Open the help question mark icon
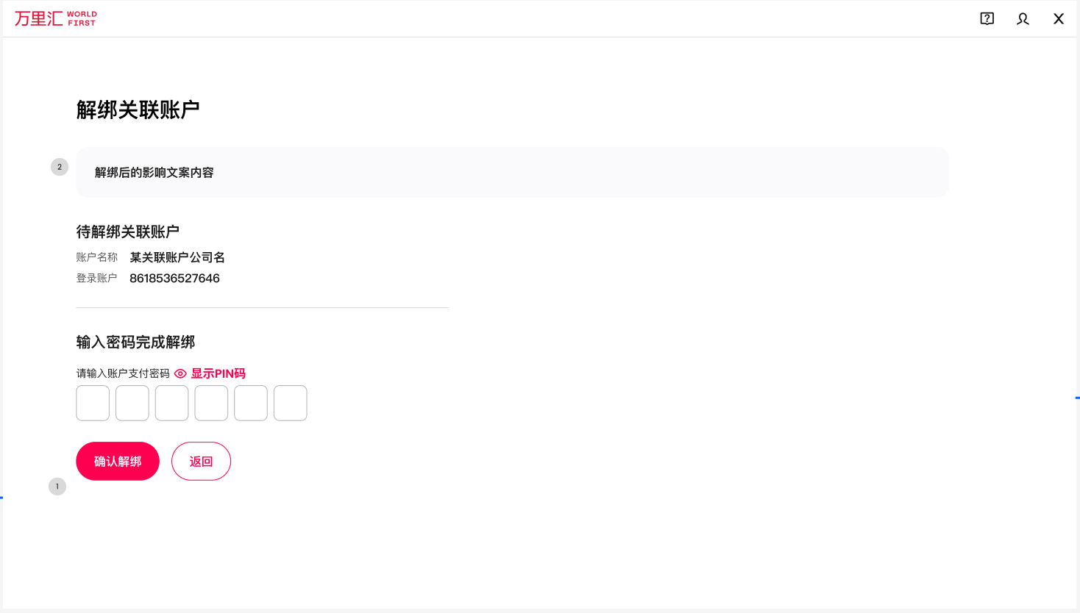Screen dimensions: 1080x613 pyautogui.click(x=987, y=18)
